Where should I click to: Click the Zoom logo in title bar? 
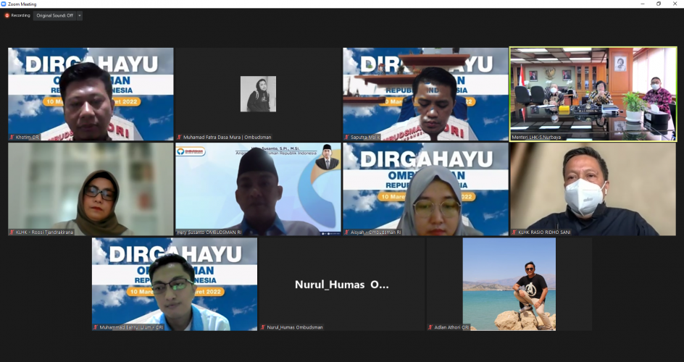click(x=4, y=4)
